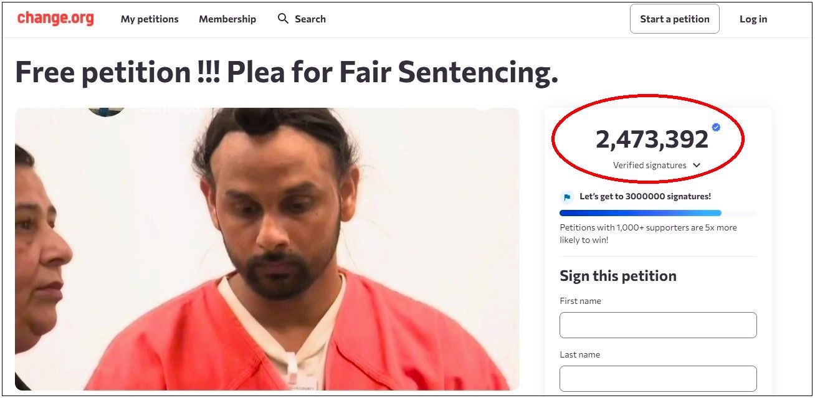
Task: Click the change.org logo
Action: point(55,19)
